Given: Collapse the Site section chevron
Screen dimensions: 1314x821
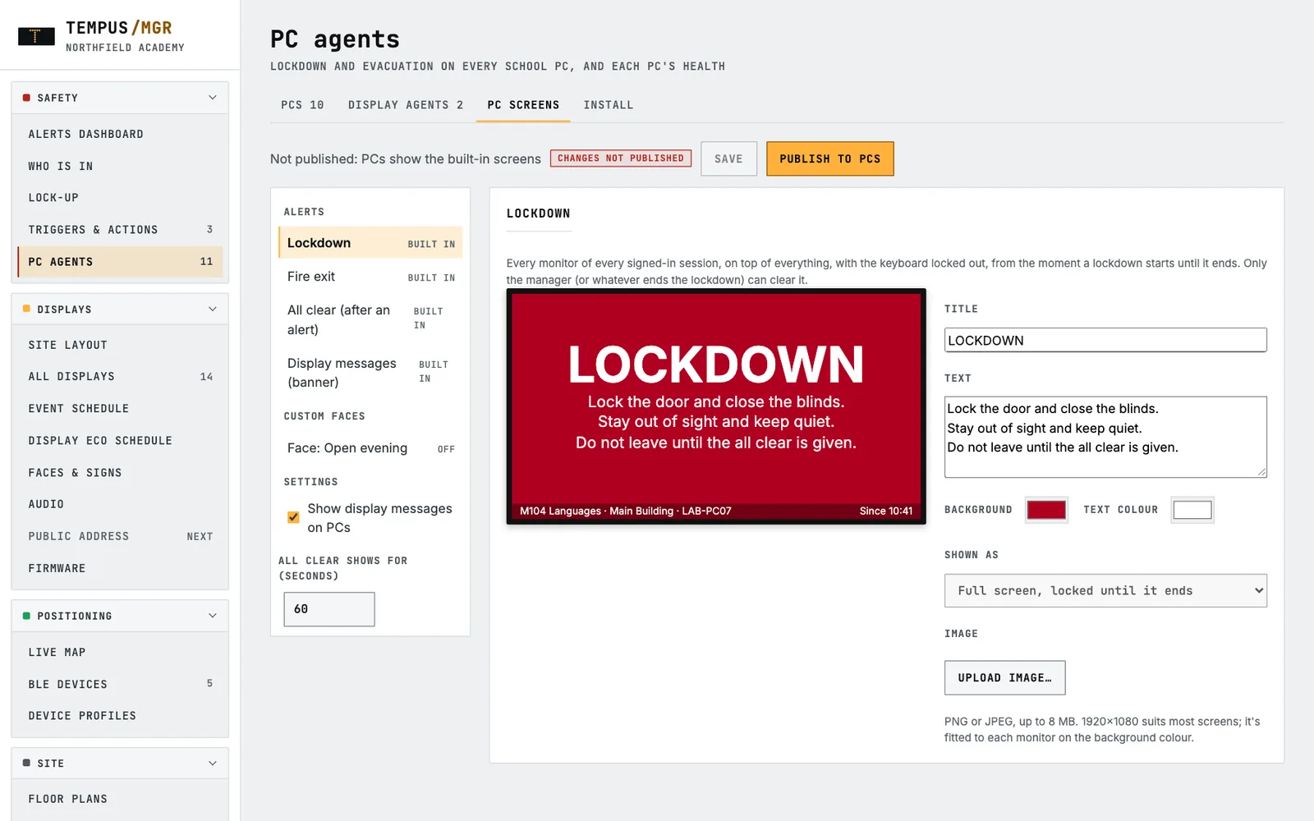Looking at the screenshot, I should (213, 764).
